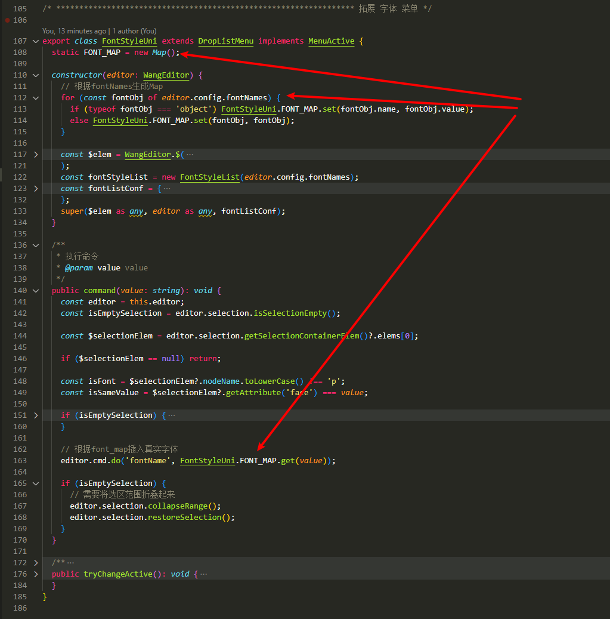Screen dimensions: 610x619
Task: Expand folded comment at line 172
Action: 36,562
